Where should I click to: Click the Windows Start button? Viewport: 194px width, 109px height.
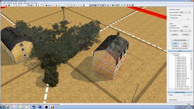pyautogui.click(x=2, y=107)
